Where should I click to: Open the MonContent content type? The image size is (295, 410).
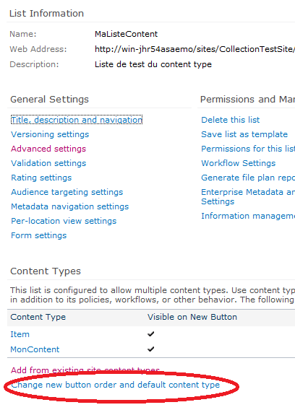coord(35,349)
